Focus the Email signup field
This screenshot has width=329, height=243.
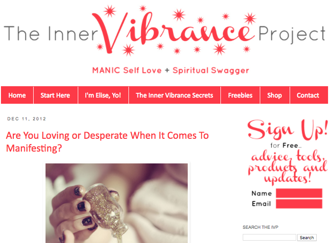click(299, 204)
